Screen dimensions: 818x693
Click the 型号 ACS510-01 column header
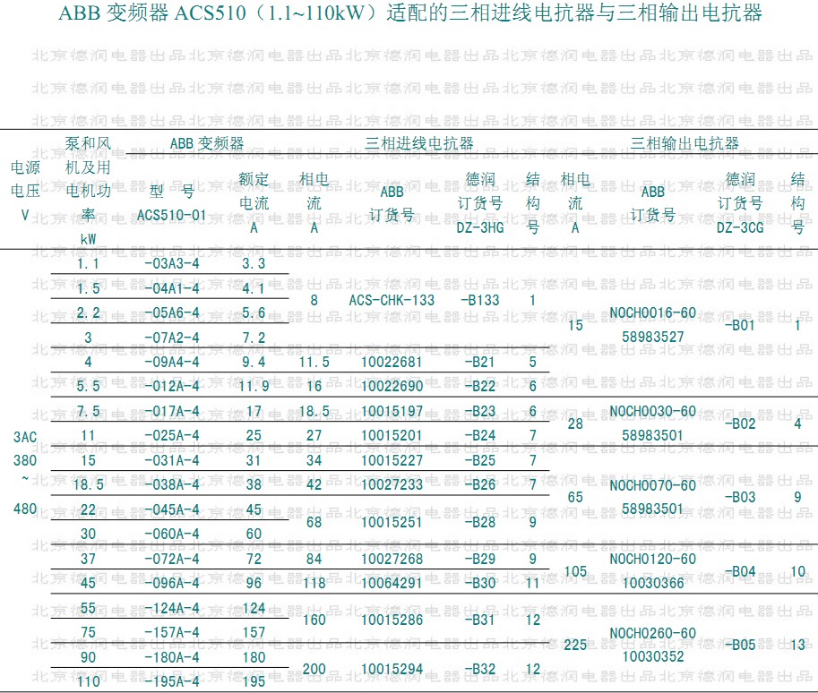[x=171, y=202]
